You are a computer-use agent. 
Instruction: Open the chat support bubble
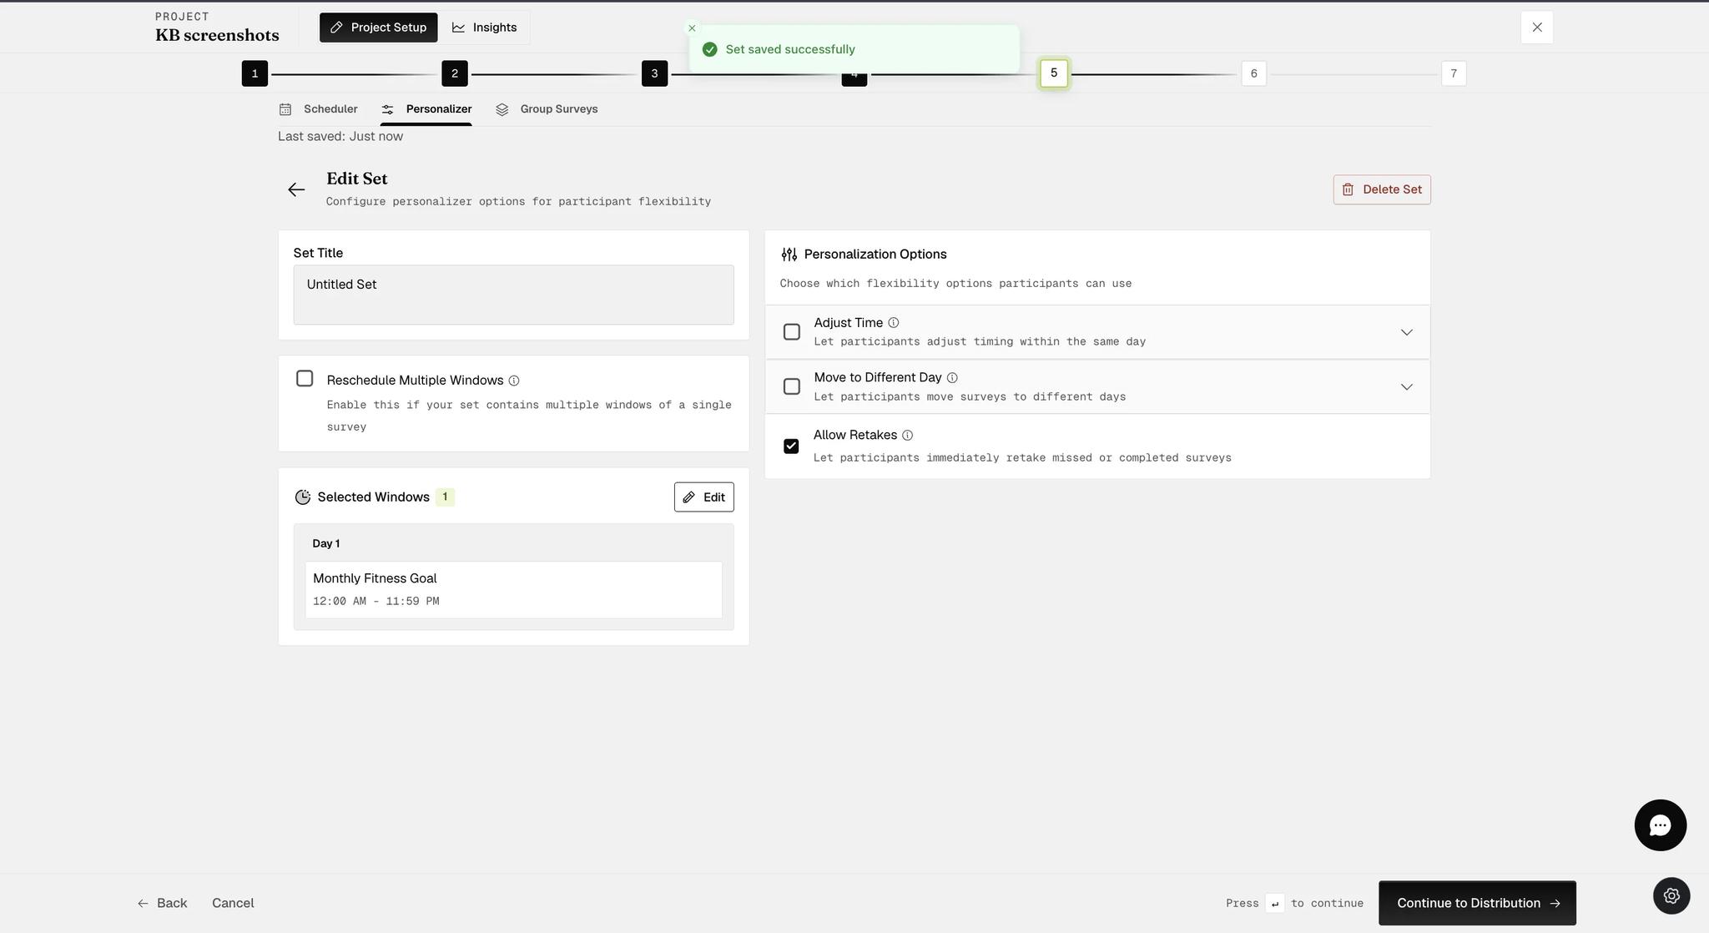[1660, 825]
